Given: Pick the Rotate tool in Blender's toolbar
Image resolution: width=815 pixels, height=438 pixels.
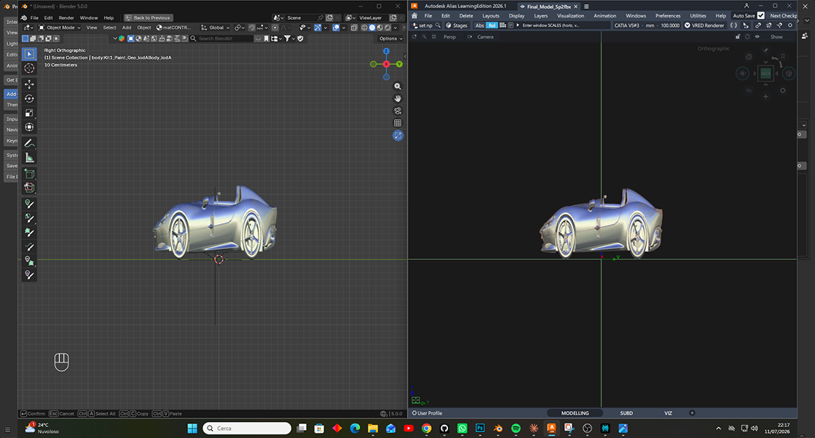Looking at the screenshot, I should [29, 99].
